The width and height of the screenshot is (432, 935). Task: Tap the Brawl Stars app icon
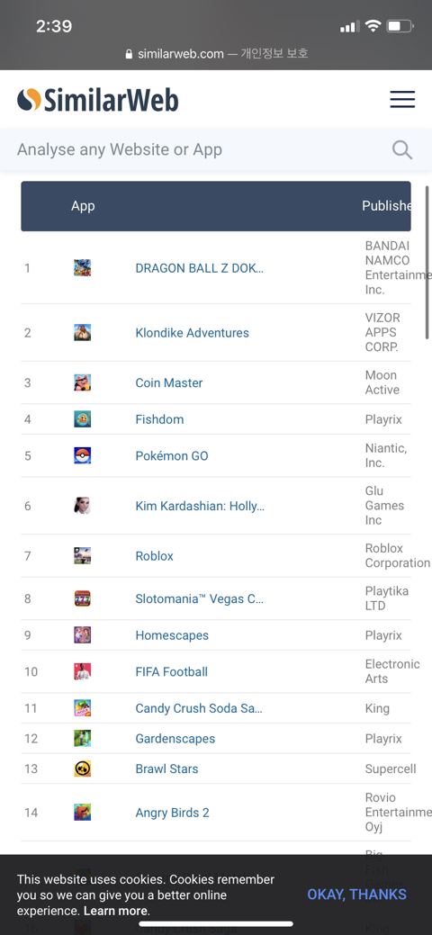click(82, 769)
